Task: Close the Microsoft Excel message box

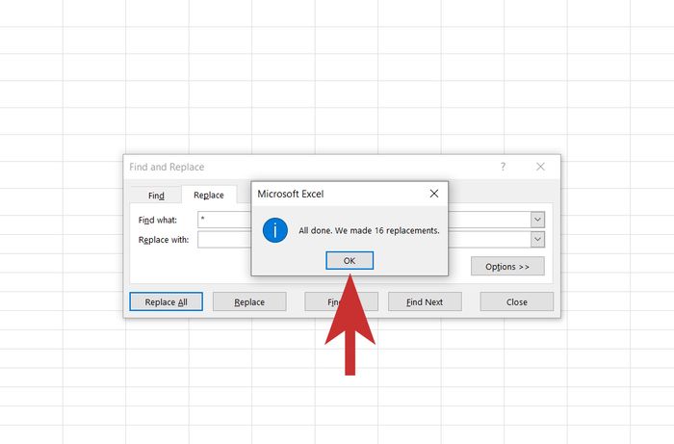Action: (x=434, y=194)
